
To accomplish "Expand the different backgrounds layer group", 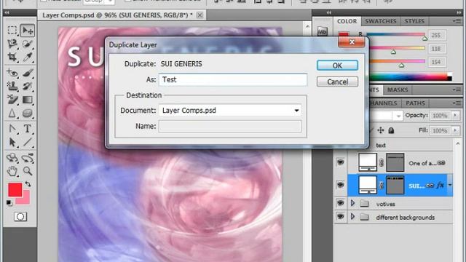I will (x=352, y=217).
